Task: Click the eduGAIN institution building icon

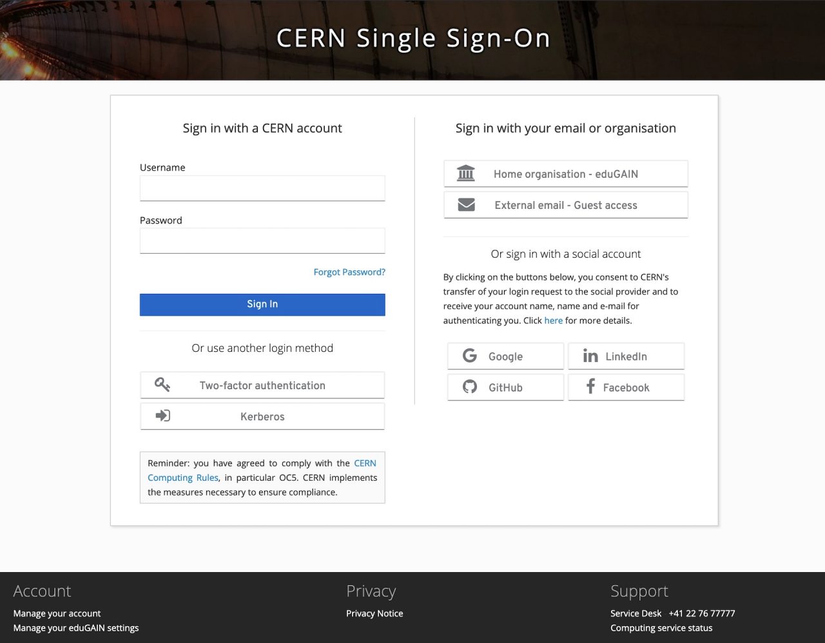Action: click(x=465, y=174)
